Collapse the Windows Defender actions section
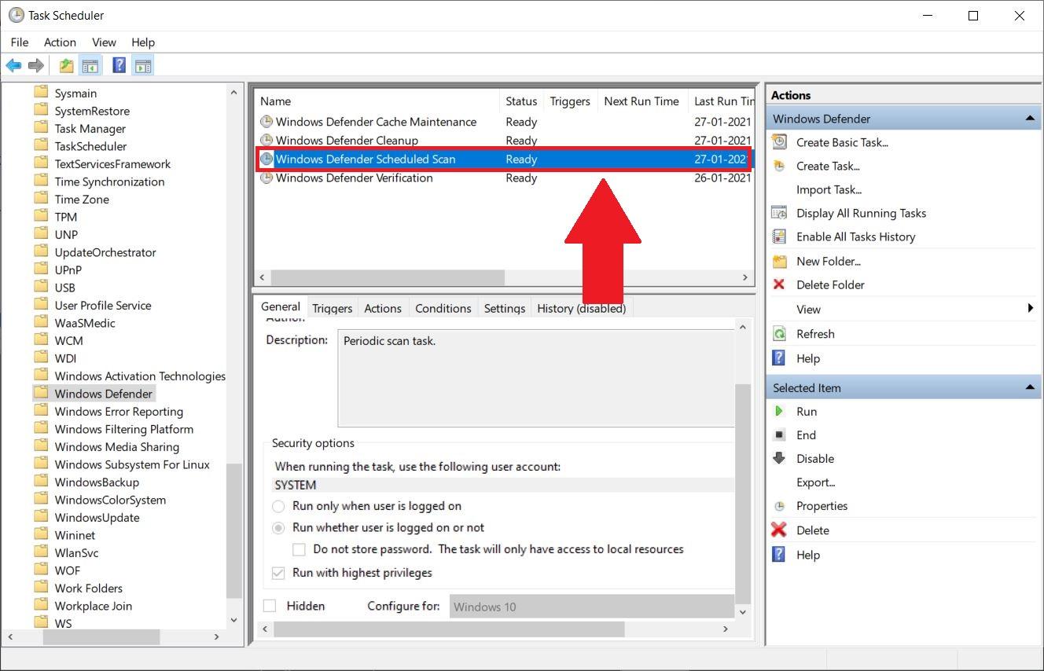Screen dimensions: 1044x671 pyautogui.click(x=1029, y=119)
